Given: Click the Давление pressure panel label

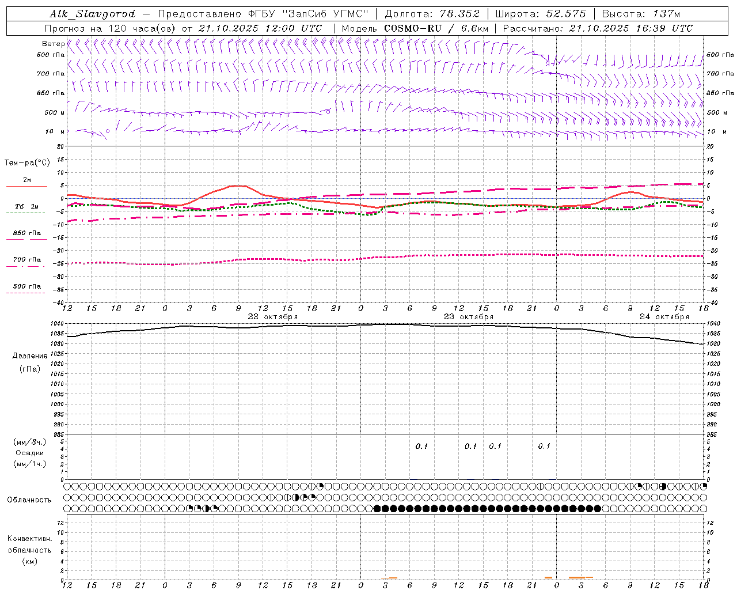Looking at the screenshot, I should [30, 356].
